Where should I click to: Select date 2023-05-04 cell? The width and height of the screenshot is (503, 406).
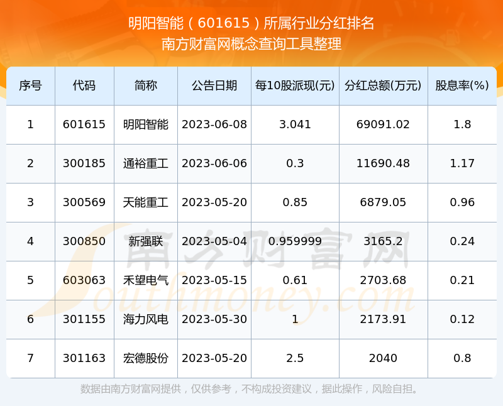(x=214, y=241)
